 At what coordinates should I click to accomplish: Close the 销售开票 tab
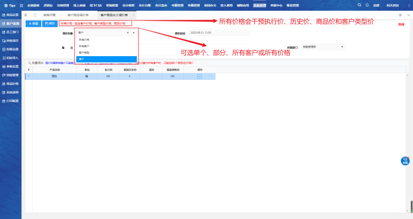[x=61, y=15]
